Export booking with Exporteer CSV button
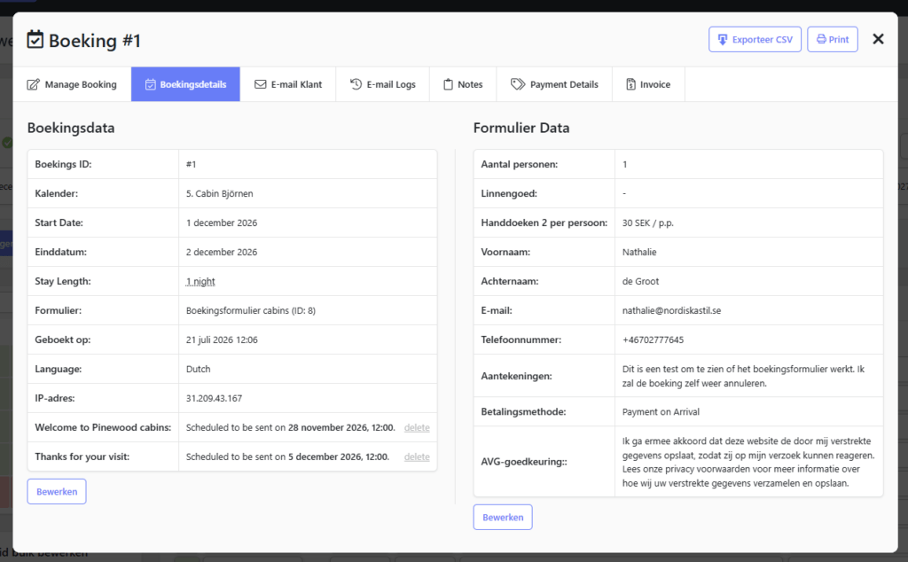 [x=755, y=39]
